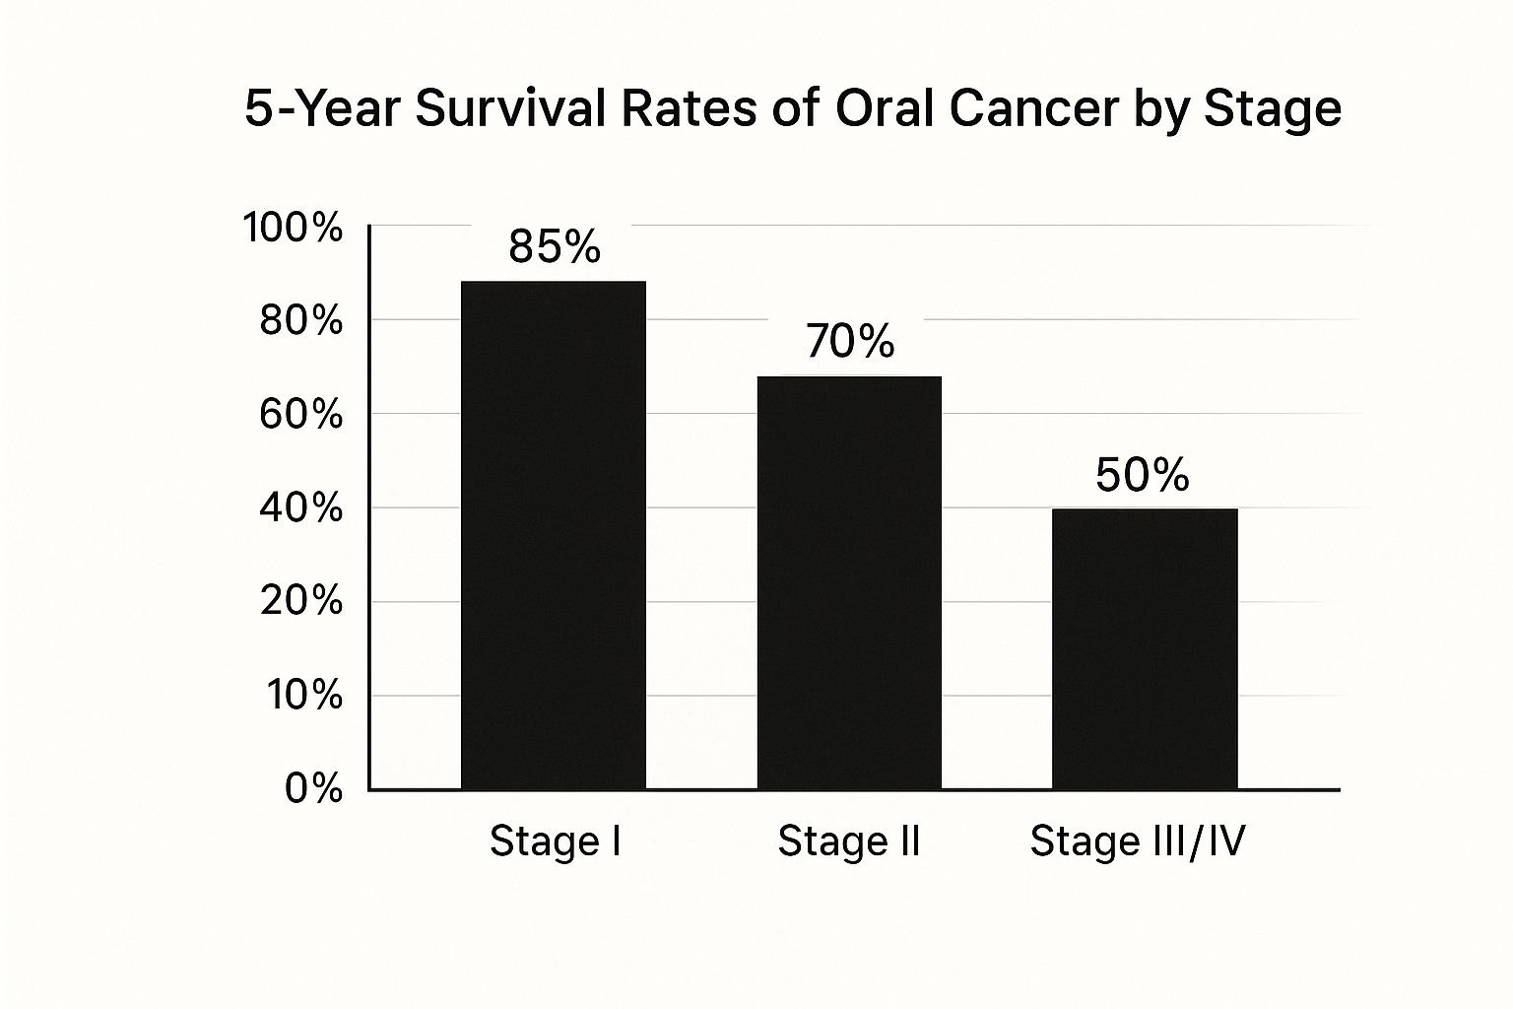This screenshot has height=1009, width=1513.
Task: Select the Stage III/IV bar
Action: pos(1145,648)
